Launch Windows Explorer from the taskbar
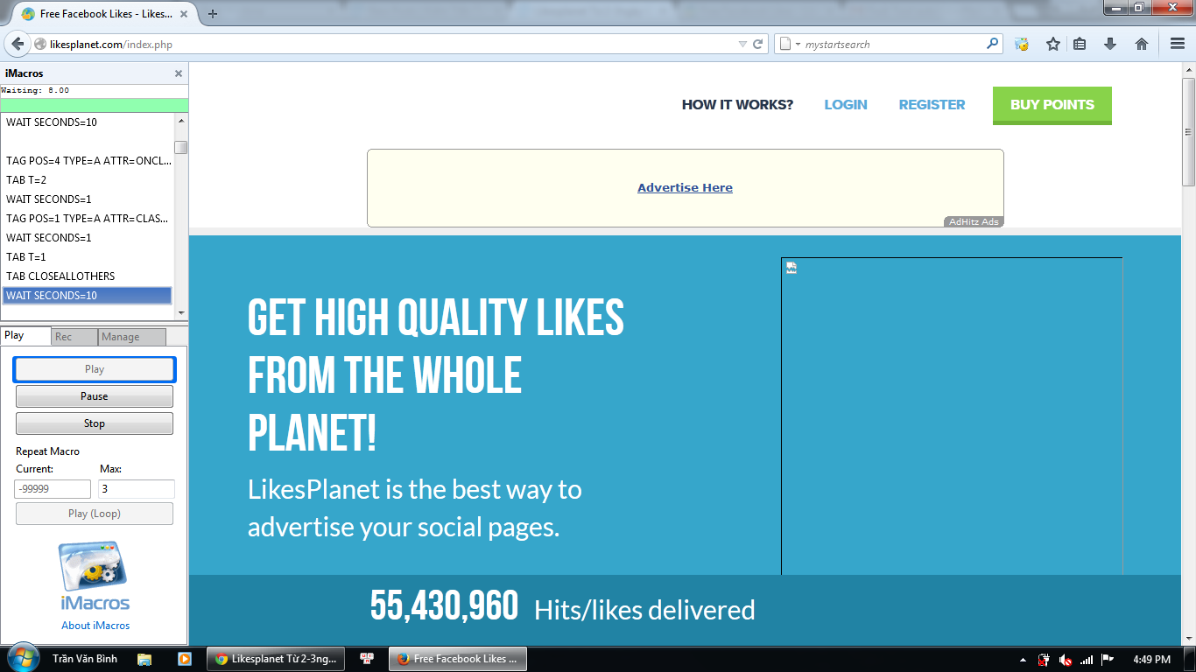This screenshot has width=1196, height=672. point(144,659)
